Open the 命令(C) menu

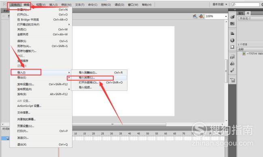pyautogui.click(x=93, y=5)
